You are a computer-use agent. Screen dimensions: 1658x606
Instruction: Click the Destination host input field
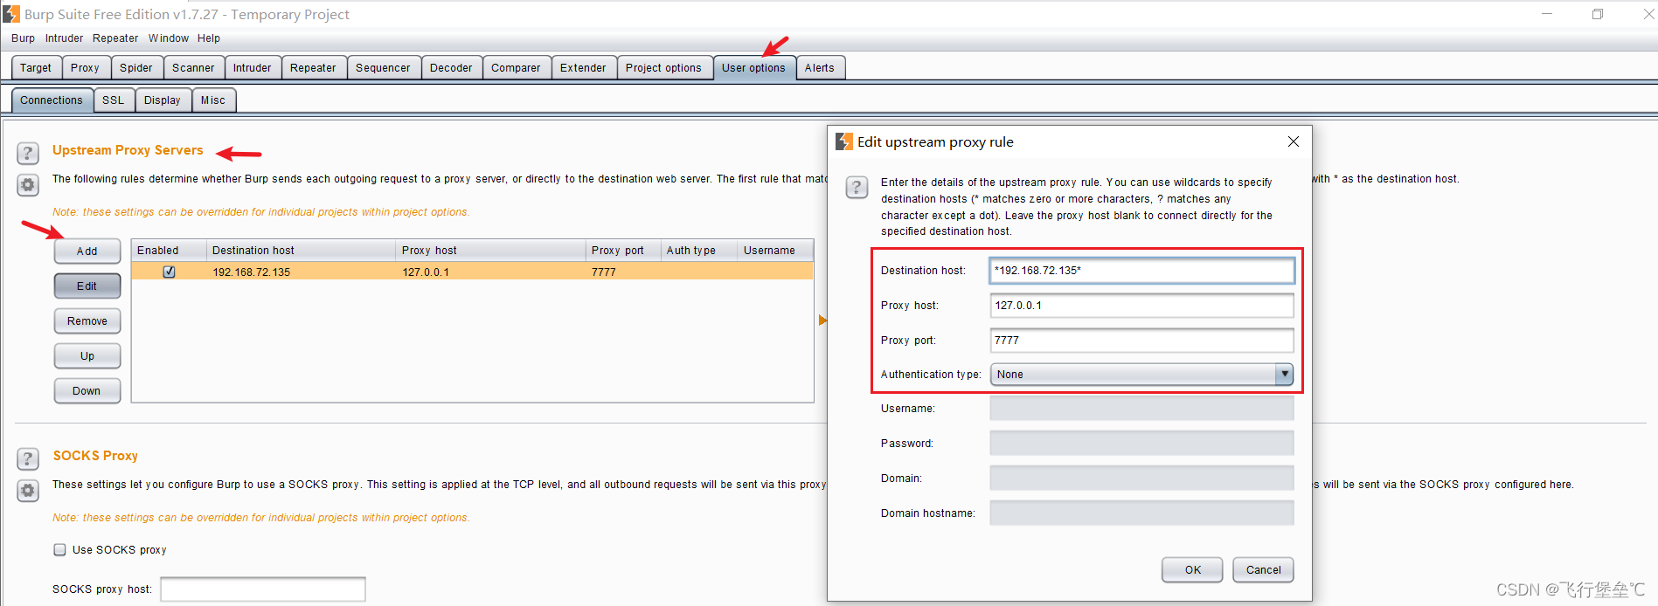(x=1141, y=271)
